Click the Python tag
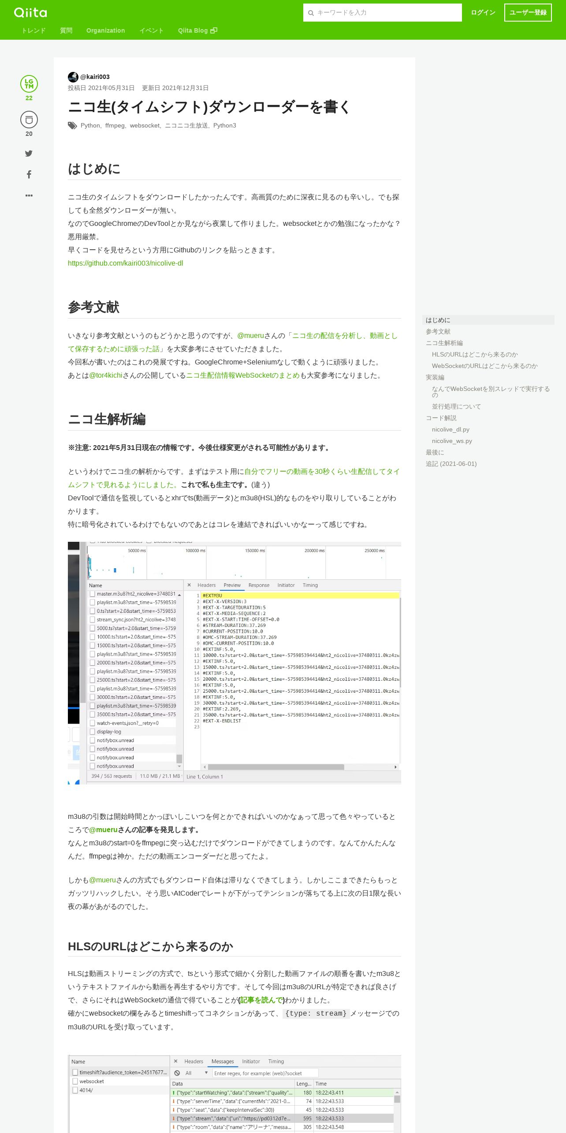The width and height of the screenshot is (566, 1133). pyautogui.click(x=90, y=125)
